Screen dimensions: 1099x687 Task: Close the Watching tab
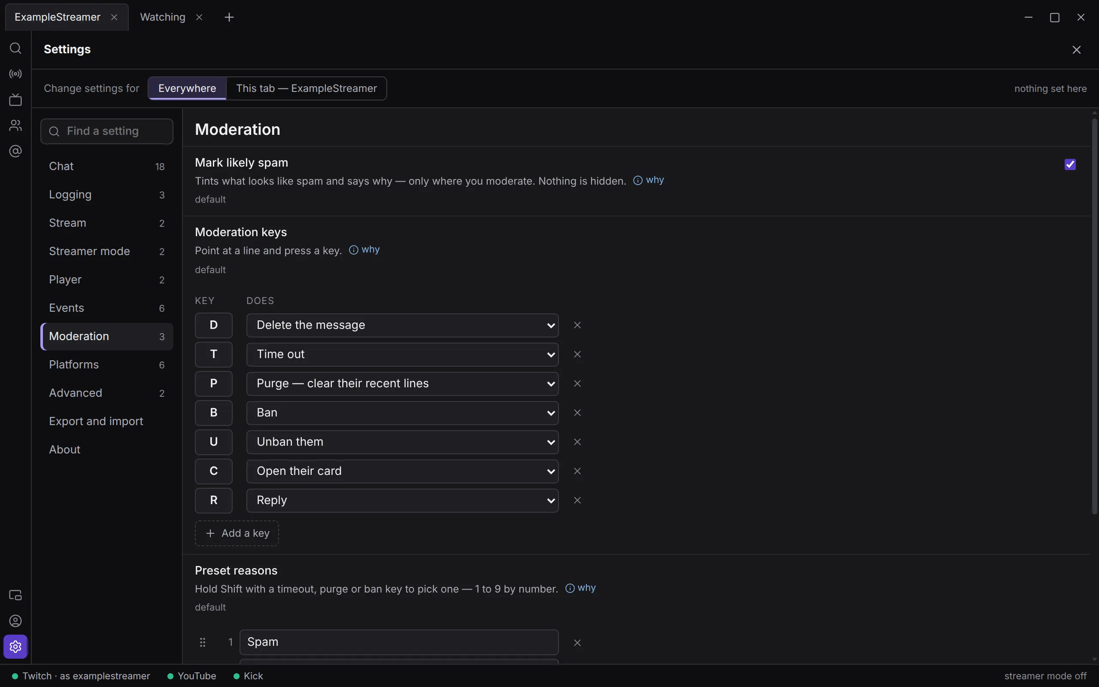click(x=199, y=17)
